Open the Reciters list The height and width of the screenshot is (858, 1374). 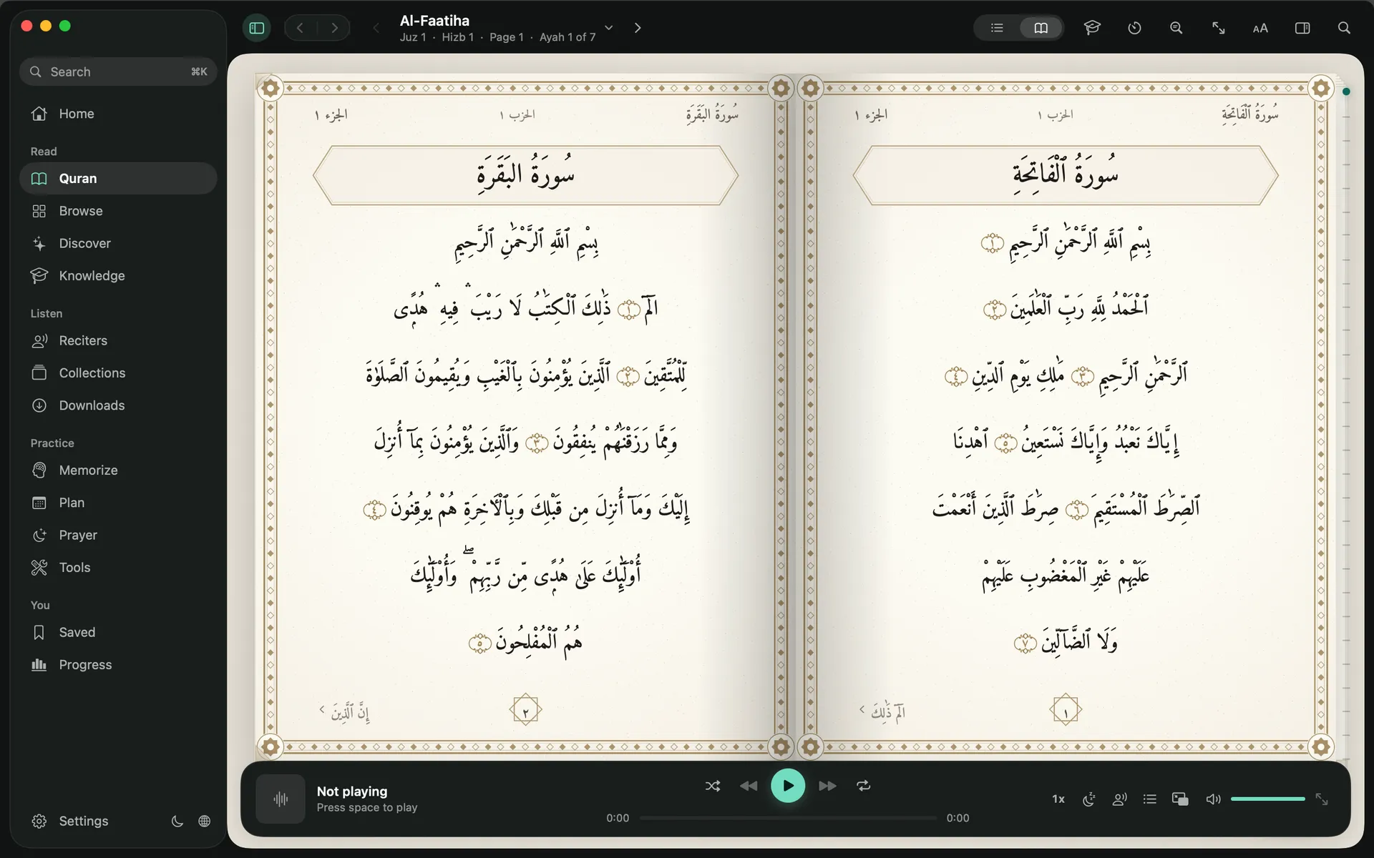tap(118, 340)
